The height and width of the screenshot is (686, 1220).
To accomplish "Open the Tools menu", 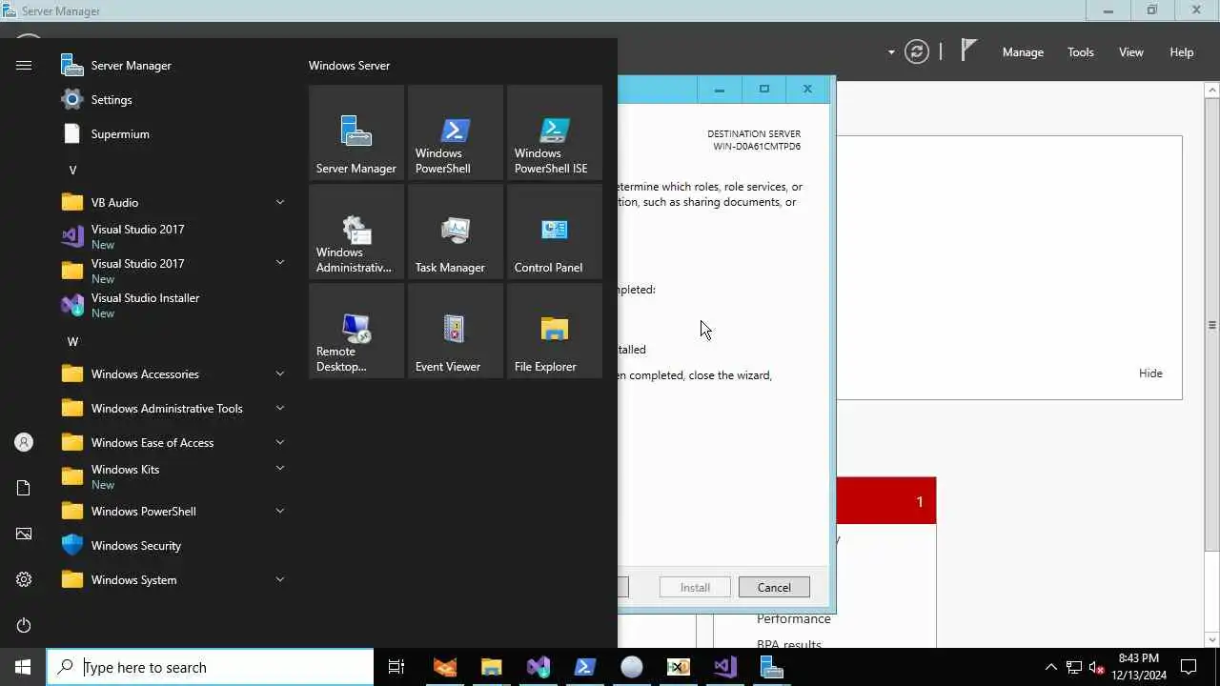I will 1080,52.
